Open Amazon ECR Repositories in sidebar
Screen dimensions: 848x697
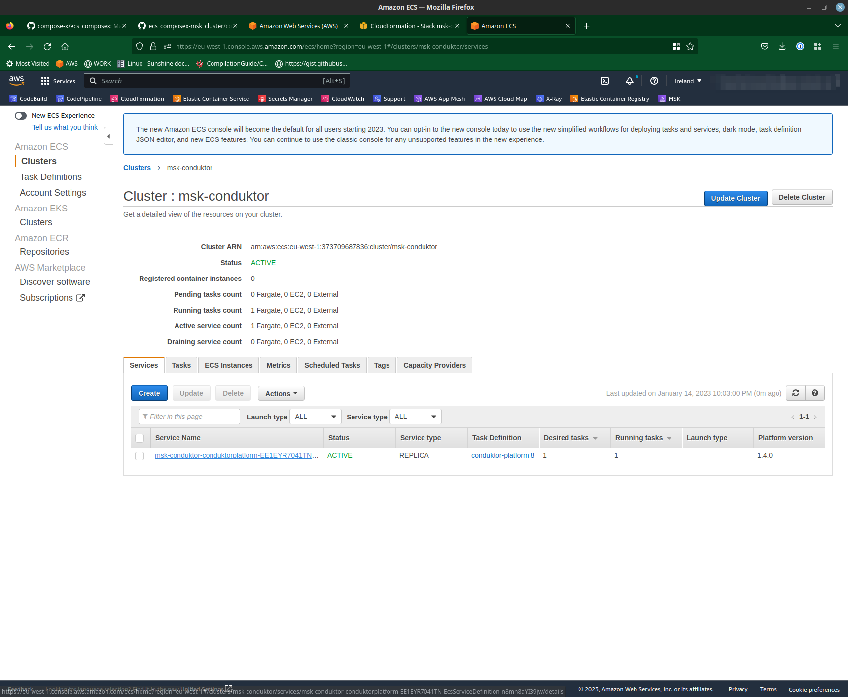(44, 252)
